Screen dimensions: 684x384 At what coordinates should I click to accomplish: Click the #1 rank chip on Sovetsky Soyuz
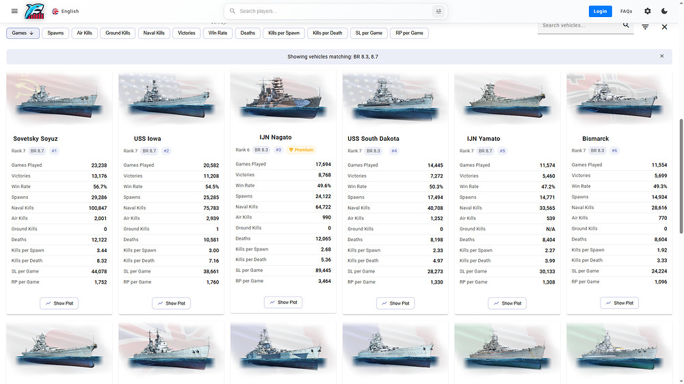pos(54,151)
